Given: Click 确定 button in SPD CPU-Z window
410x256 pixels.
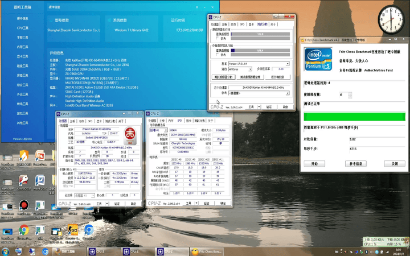Looking at the screenshot, I should [x=223, y=203].
